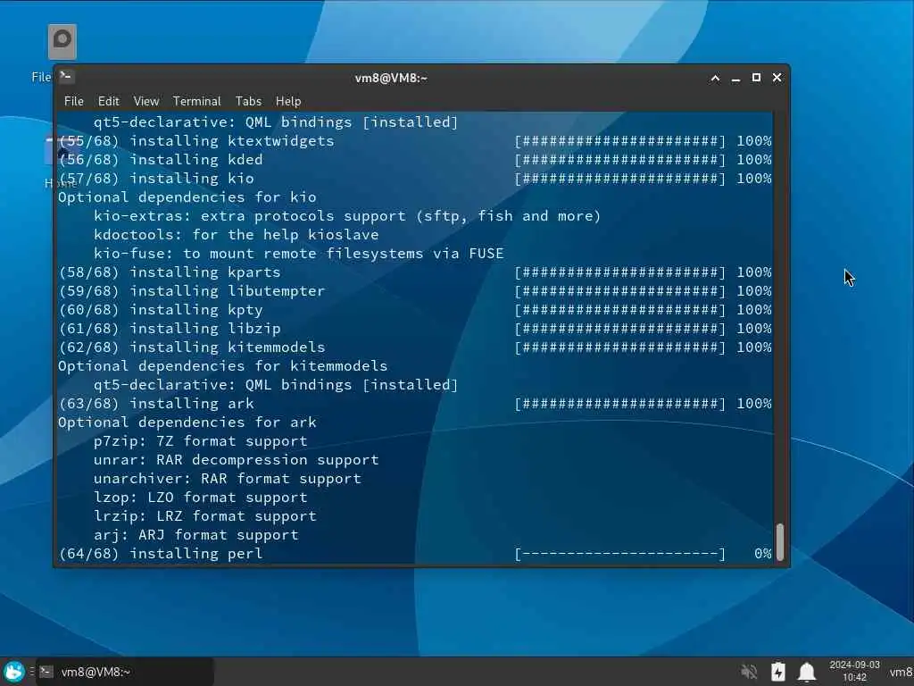Open the power manager battery icon
This screenshot has height=686, width=914.
pyautogui.click(x=778, y=672)
